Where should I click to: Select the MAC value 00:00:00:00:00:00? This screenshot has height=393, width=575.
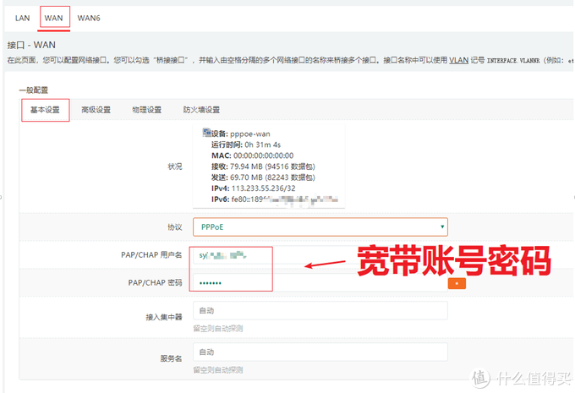(263, 156)
